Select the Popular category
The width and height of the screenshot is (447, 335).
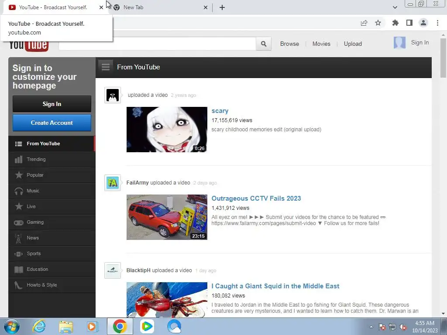pos(52,175)
